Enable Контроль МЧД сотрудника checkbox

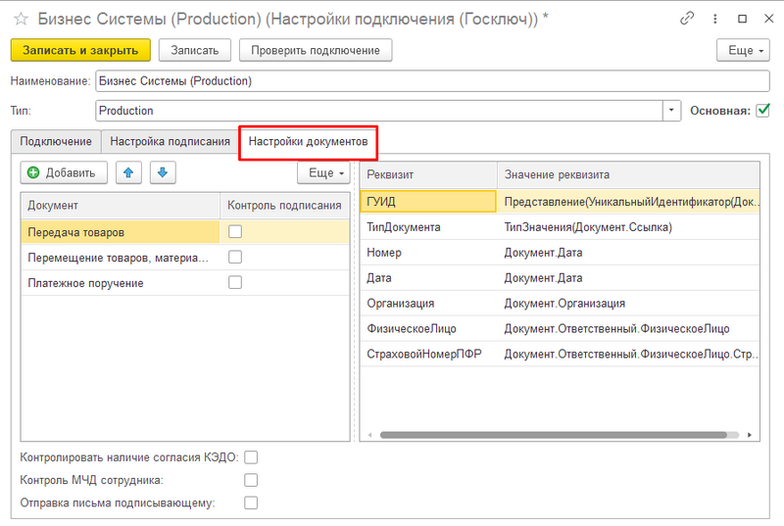pyautogui.click(x=251, y=481)
